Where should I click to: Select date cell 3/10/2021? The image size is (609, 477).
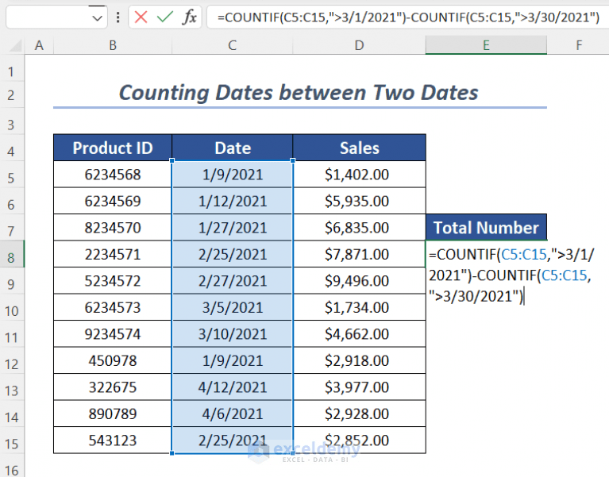coord(233,334)
